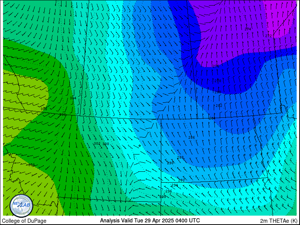Click the 274 contour label
The height and width of the screenshot is (225, 300).
248,29
